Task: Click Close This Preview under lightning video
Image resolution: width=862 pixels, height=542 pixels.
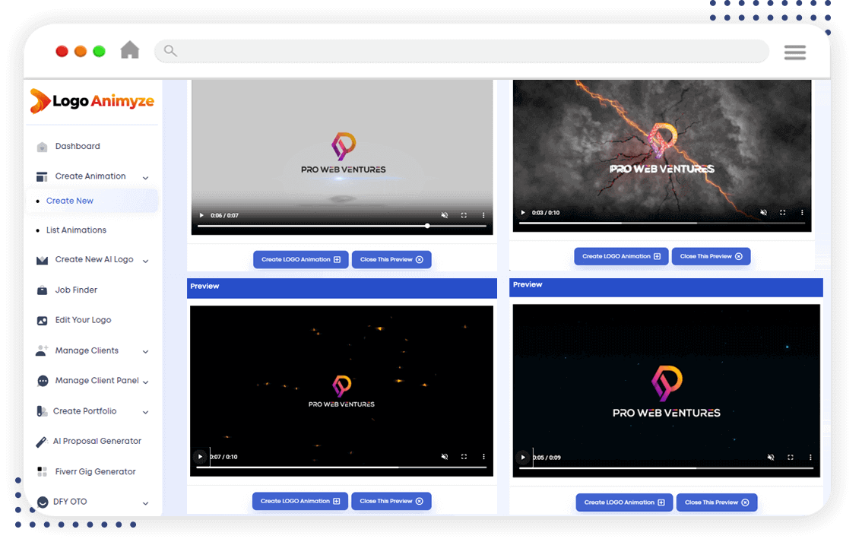Action: [x=711, y=256]
